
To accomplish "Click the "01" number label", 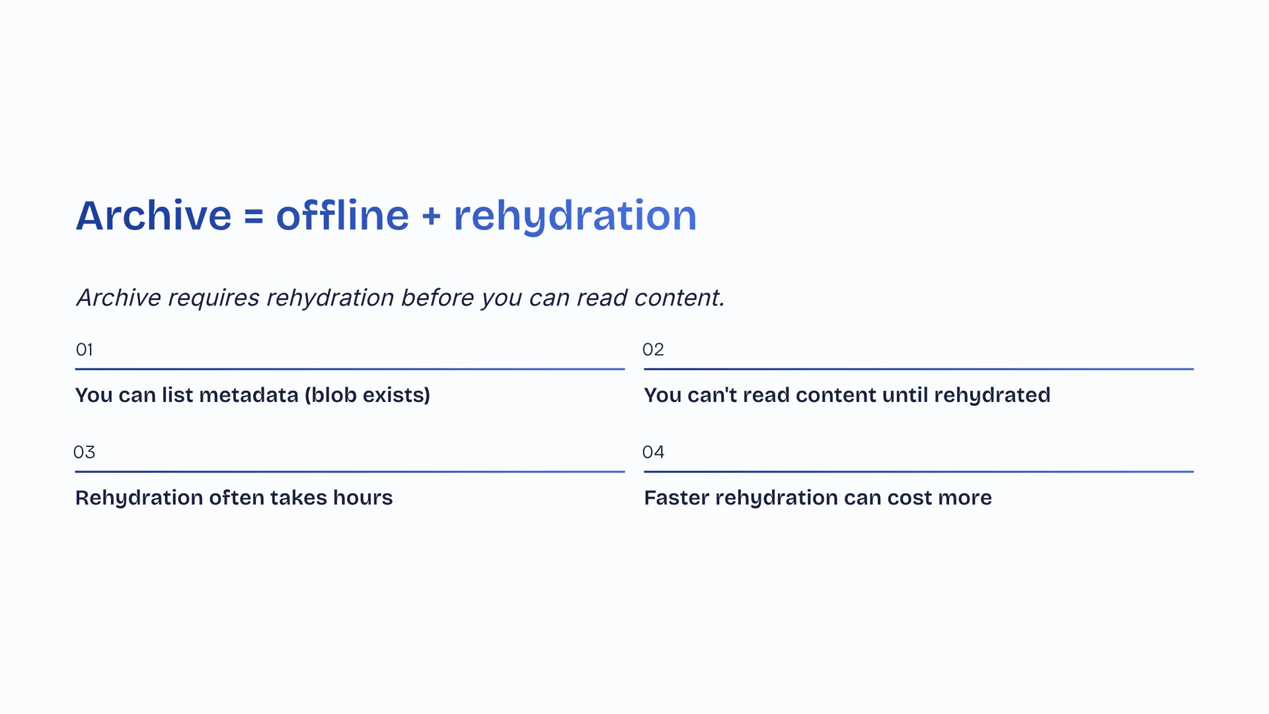I will [x=85, y=349].
